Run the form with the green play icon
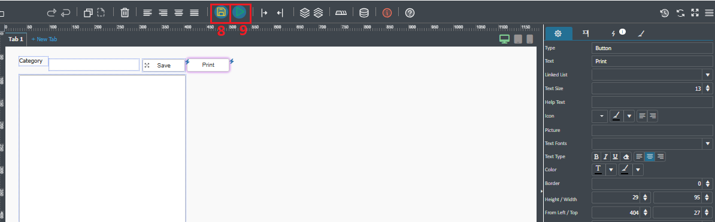 pyautogui.click(x=239, y=13)
